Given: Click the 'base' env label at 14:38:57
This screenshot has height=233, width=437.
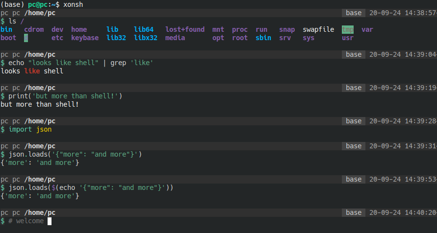Looking at the screenshot, I should [354, 13].
